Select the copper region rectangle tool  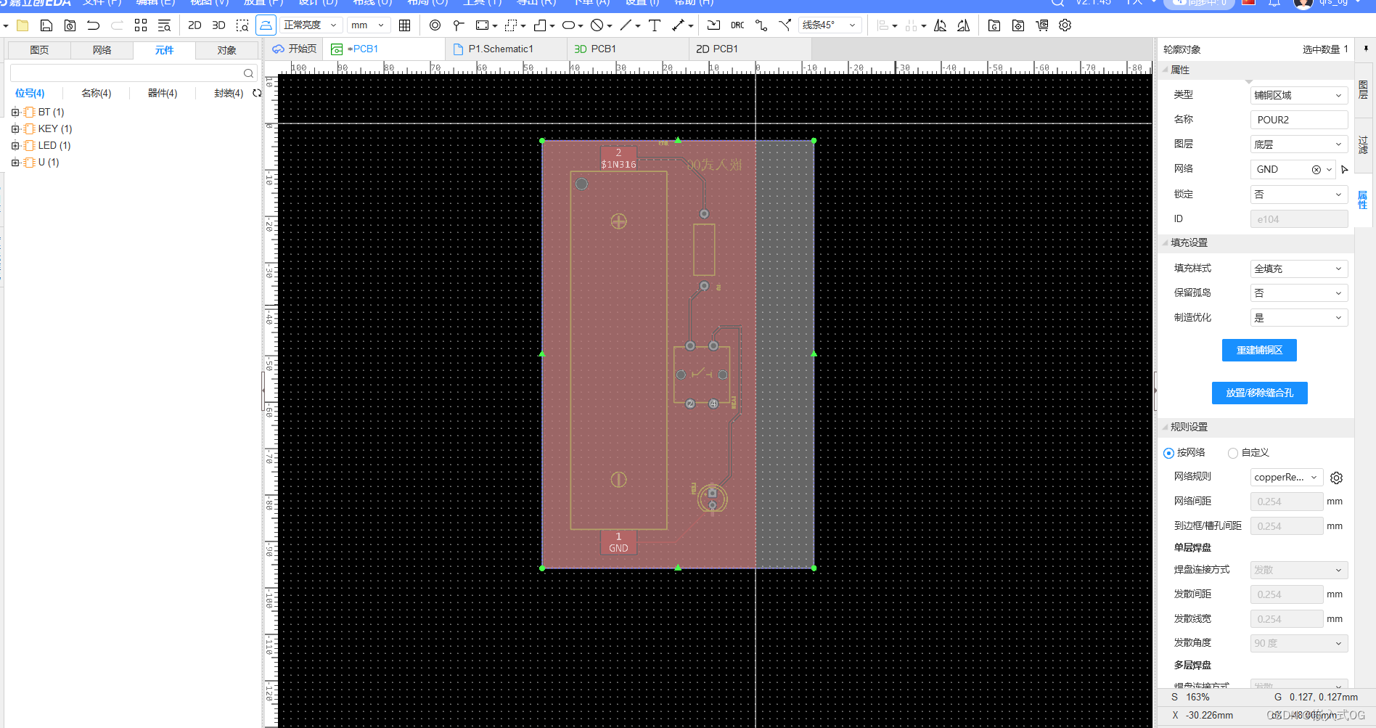pyautogui.click(x=483, y=25)
